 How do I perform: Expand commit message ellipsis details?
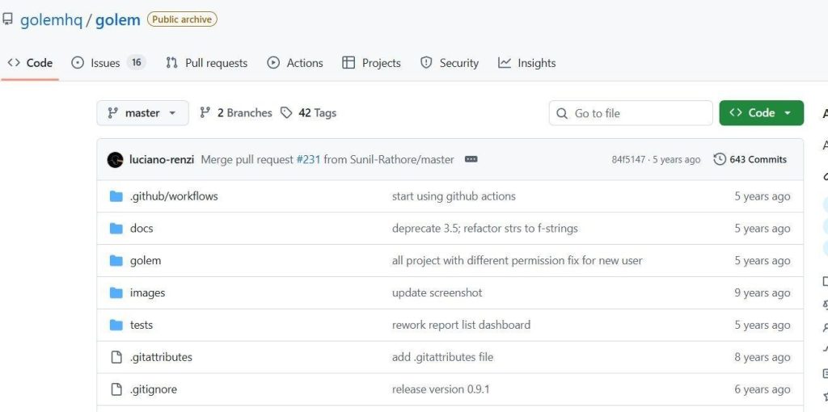471,160
